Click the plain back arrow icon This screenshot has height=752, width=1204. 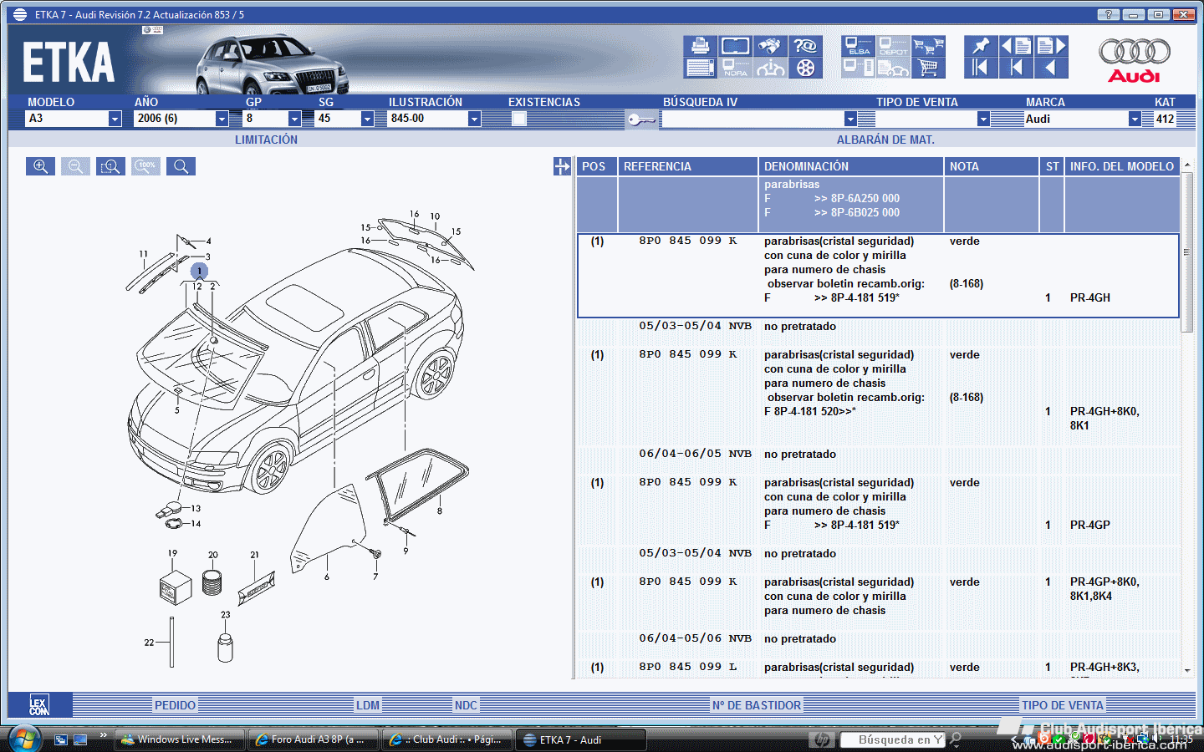click(1051, 68)
